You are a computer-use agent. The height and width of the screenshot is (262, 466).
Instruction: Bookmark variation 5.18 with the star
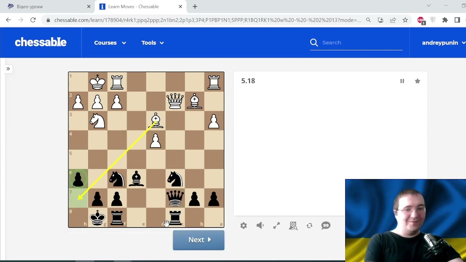coord(418,81)
